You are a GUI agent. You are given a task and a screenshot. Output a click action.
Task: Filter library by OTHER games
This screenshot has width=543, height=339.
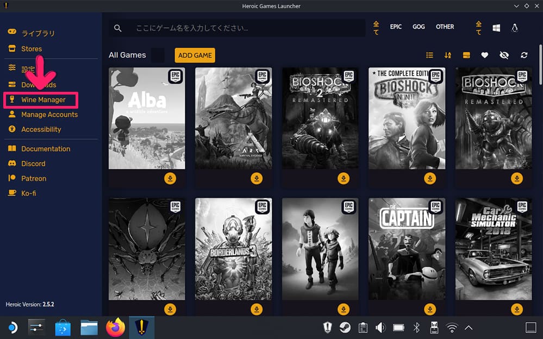click(445, 27)
